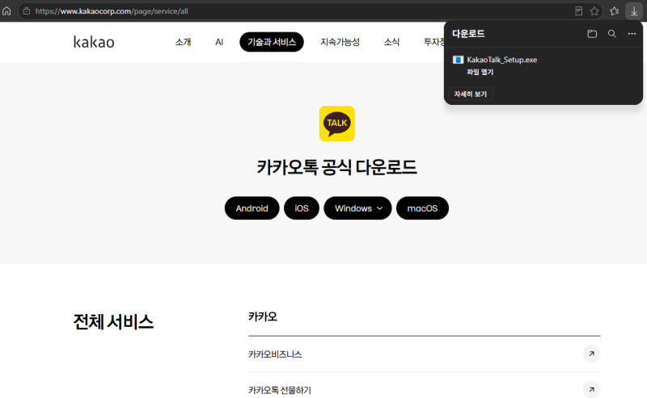Open the 카카오비즈니스 link
Image resolution: width=647 pixels, height=398 pixels.
click(x=275, y=354)
